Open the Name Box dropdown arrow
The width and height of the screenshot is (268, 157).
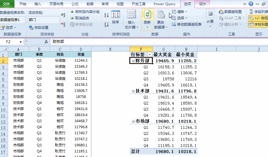click(x=20, y=42)
